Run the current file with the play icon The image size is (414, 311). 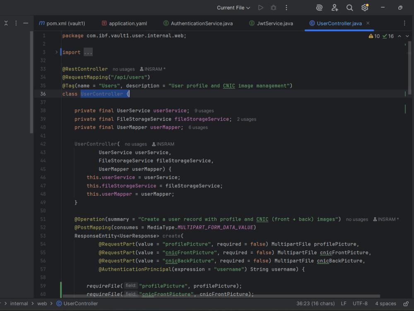pyautogui.click(x=260, y=7)
